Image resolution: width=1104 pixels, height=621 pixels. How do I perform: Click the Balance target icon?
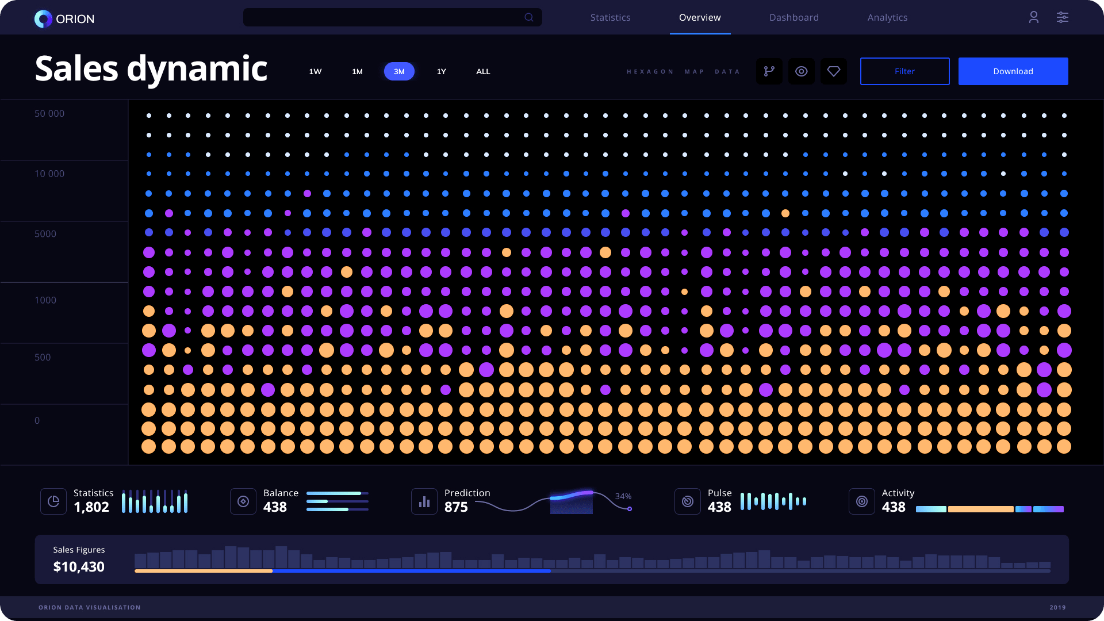[243, 501]
